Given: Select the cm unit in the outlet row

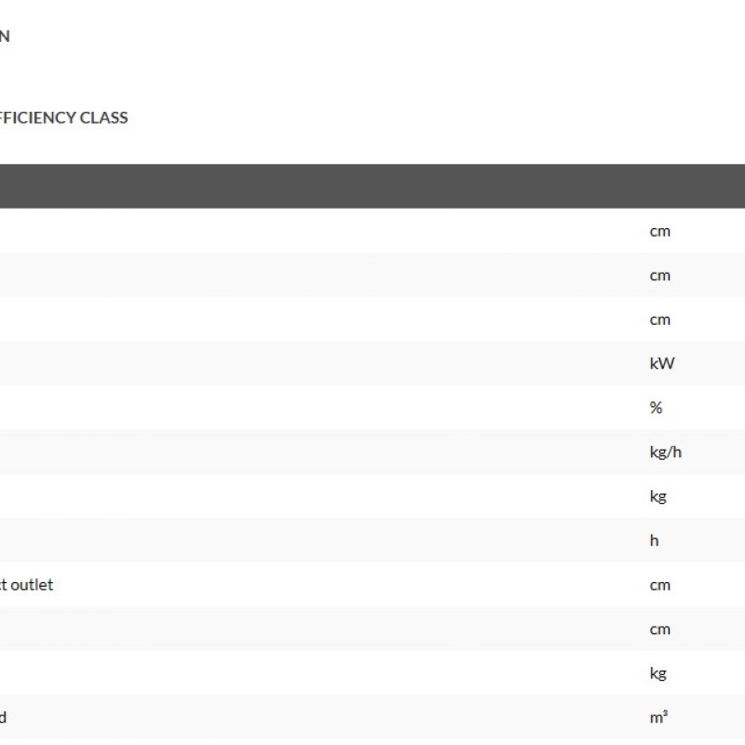Looking at the screenshot, I should [x=659, y=585].
